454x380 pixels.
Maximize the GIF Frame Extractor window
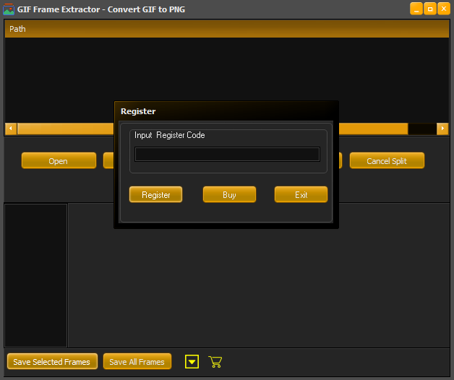pyautogui.click(x=430, y=9)
